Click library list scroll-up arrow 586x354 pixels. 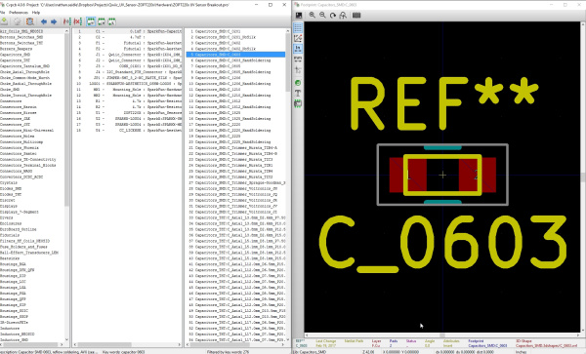point(66,31)
